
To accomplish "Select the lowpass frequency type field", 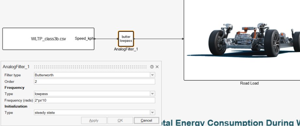I will [92, 94].
